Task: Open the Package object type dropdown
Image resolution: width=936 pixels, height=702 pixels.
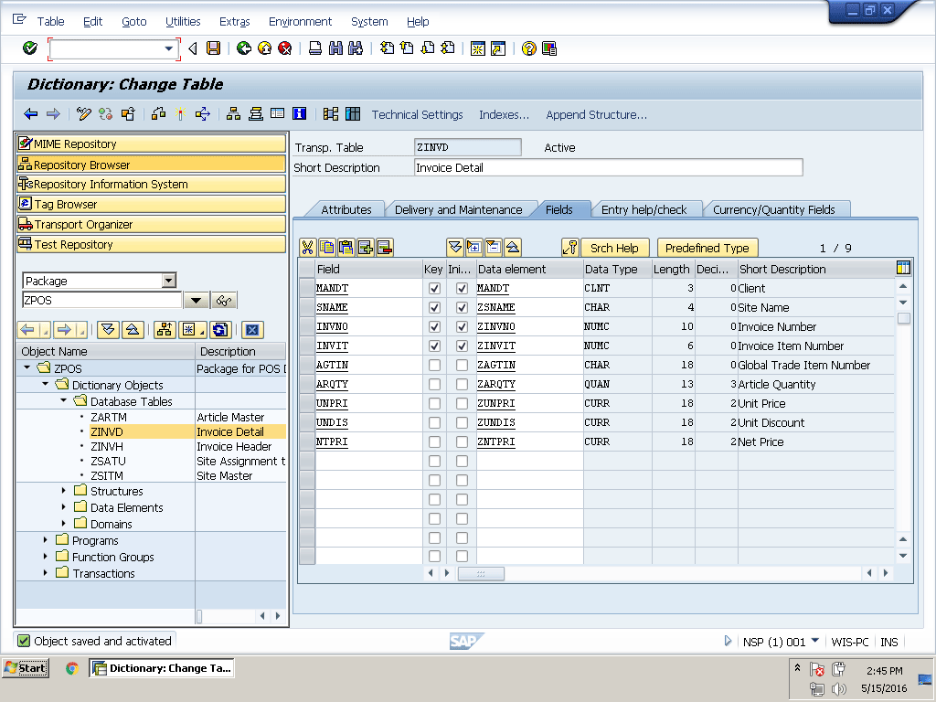Action: point(168,281)
